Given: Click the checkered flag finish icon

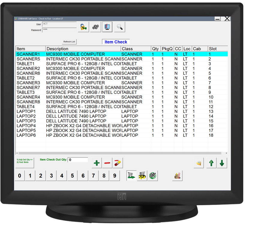Looking at the screenshot, I should click(x=153, y=175).
